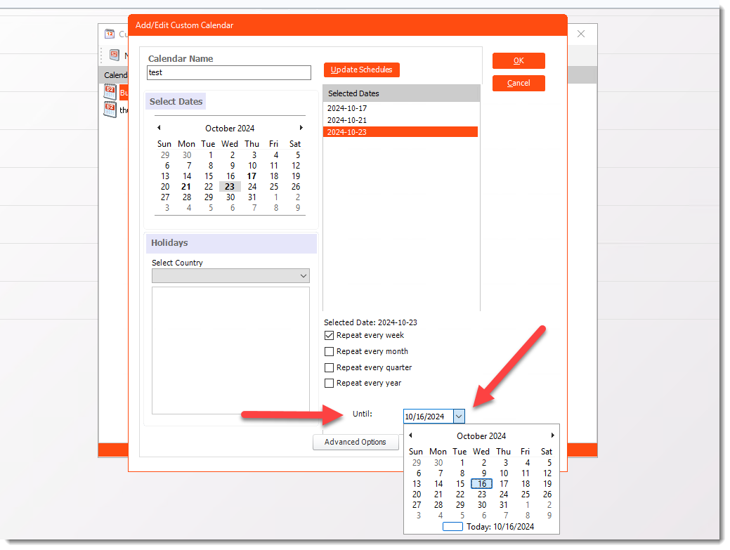The image size is (730, 550).
Task: Click the second weekly calendar icon in background list
Action: pos(110,110)
